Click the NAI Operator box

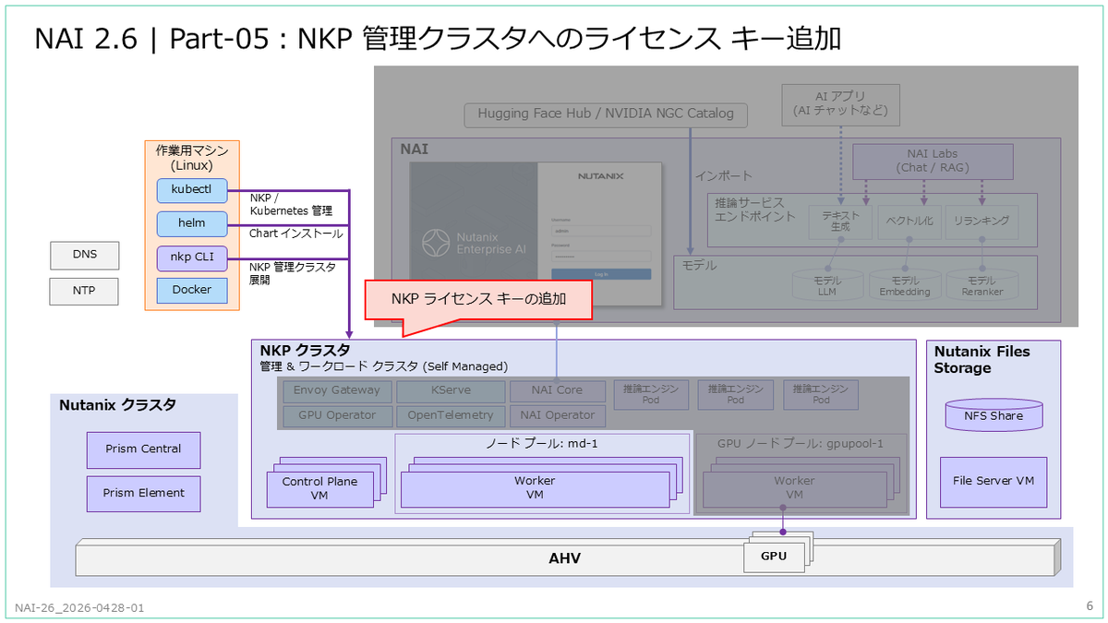pyautogui.click(x=557, y=415)
